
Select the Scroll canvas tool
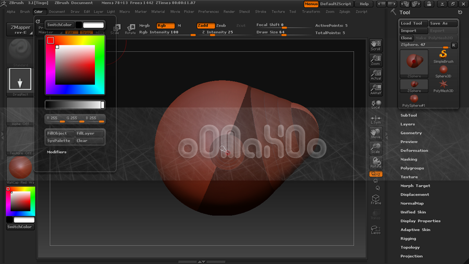point(376,45)
